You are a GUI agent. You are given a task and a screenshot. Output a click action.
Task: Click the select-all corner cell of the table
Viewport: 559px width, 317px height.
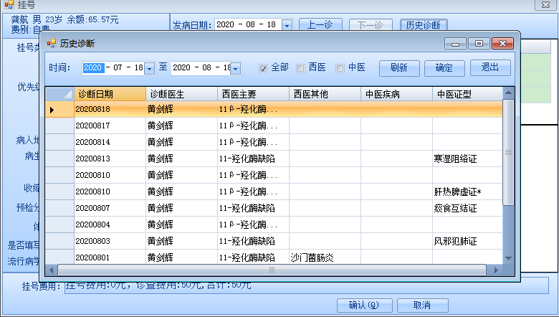click(x=59, y=94)
